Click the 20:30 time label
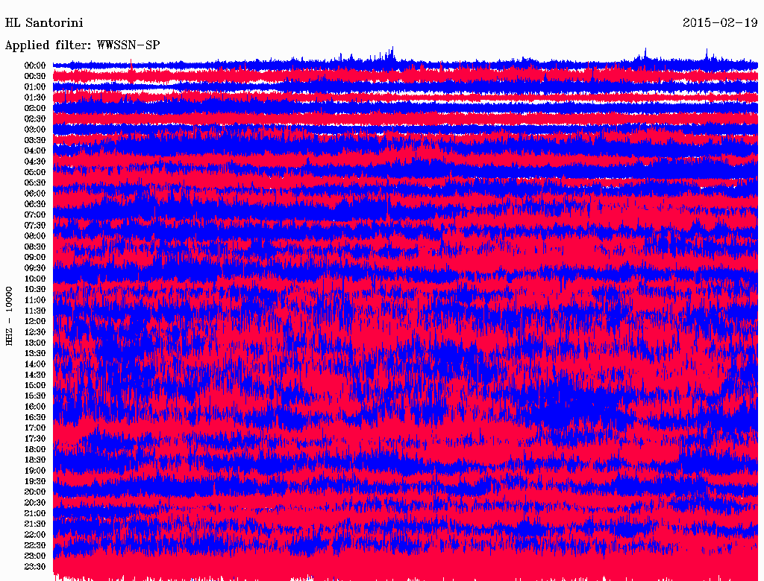 click(x=34, y=503)
